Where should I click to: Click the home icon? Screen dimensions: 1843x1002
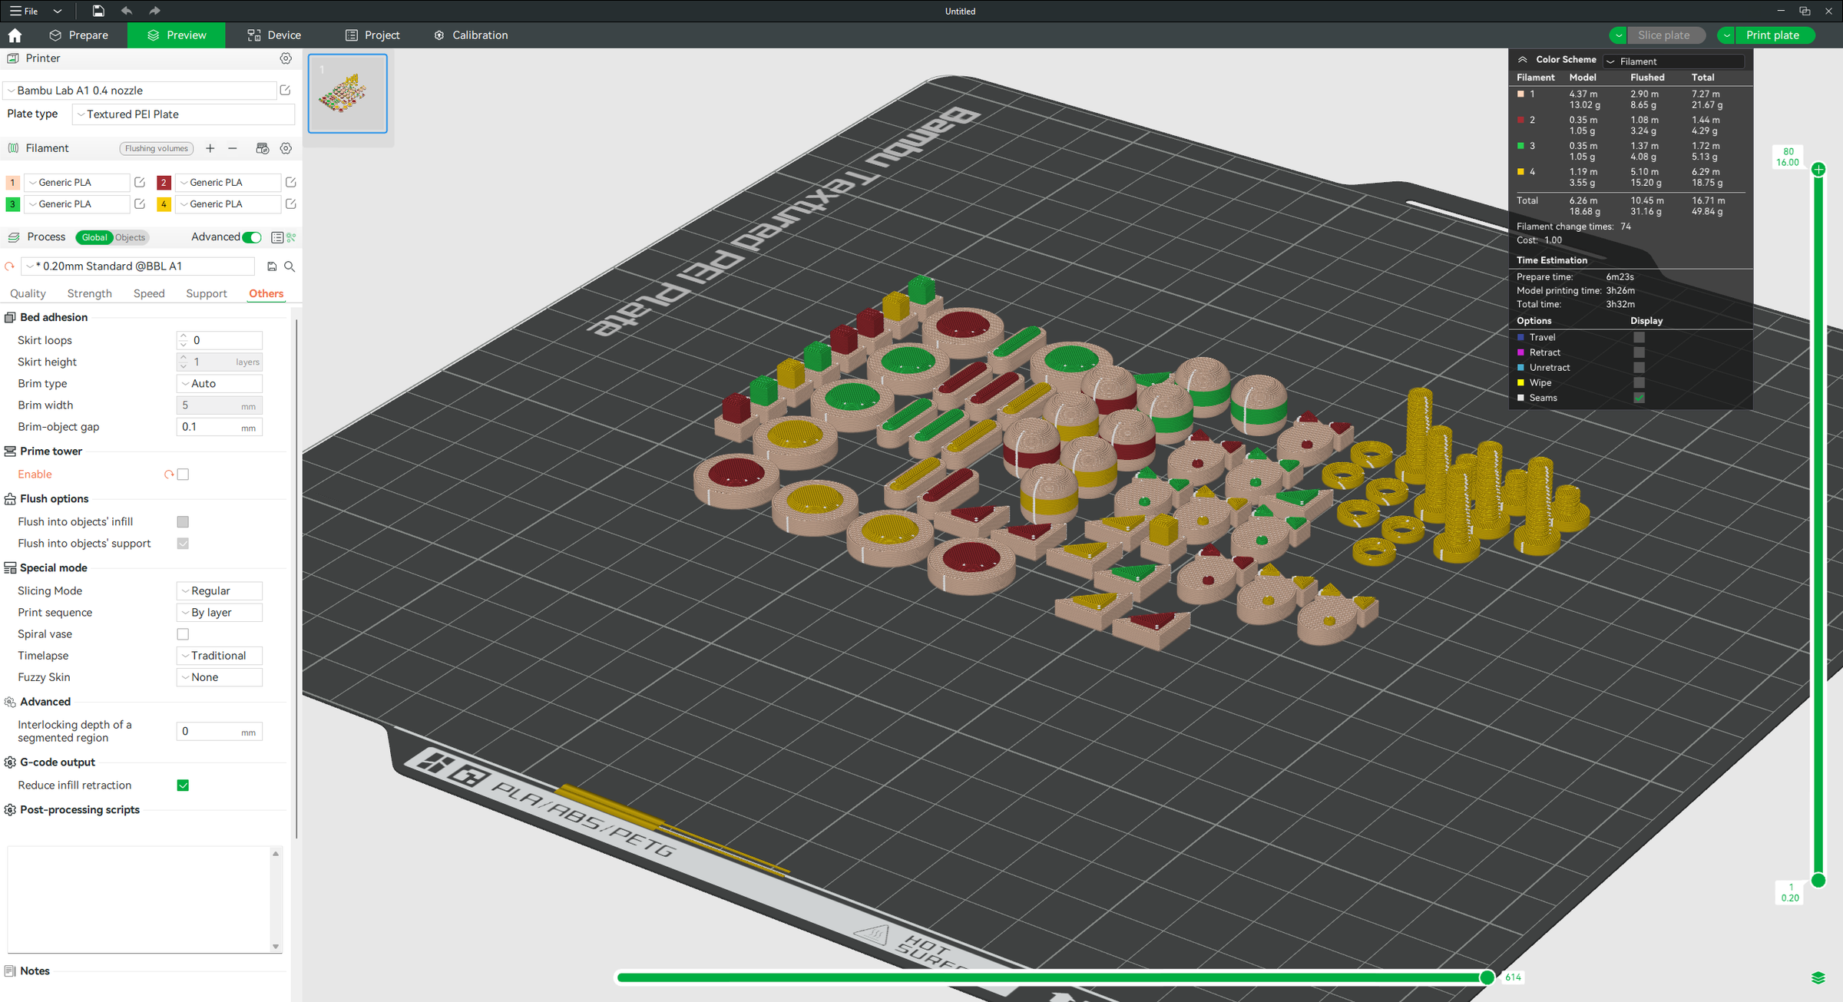[x=15, y=35]
